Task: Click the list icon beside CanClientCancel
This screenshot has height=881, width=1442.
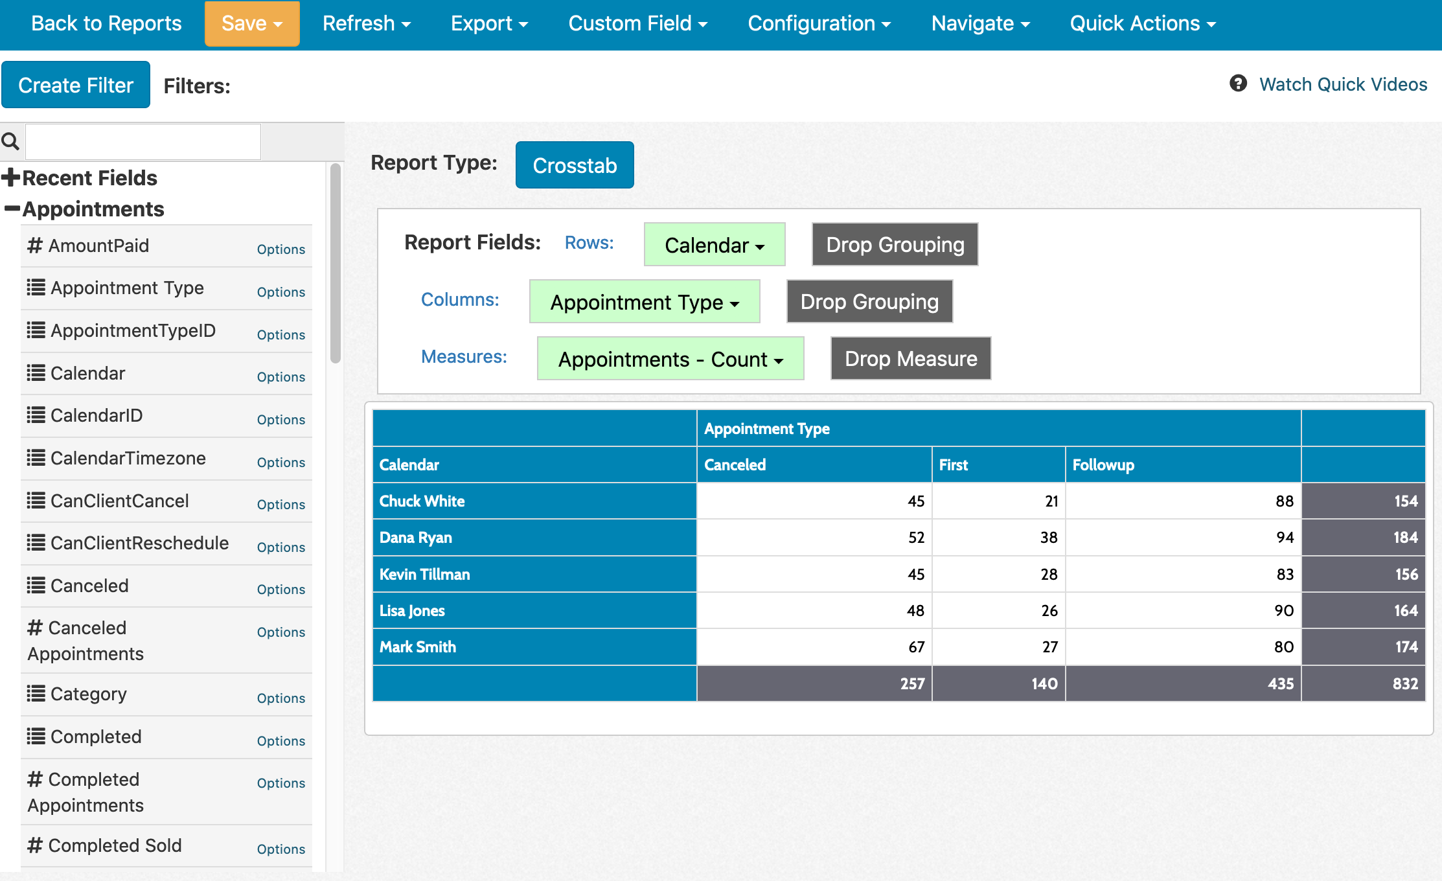Action: (x=36, y=501)
